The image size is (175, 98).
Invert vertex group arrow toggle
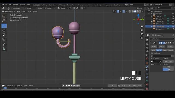[x=172, y=56]
